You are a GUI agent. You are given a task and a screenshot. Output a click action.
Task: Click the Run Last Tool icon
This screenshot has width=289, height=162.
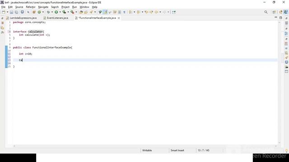pyautogui.click(x=64, y=12)
